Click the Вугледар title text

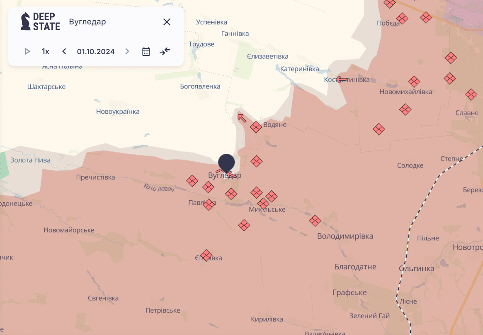(x=87, y=22)
